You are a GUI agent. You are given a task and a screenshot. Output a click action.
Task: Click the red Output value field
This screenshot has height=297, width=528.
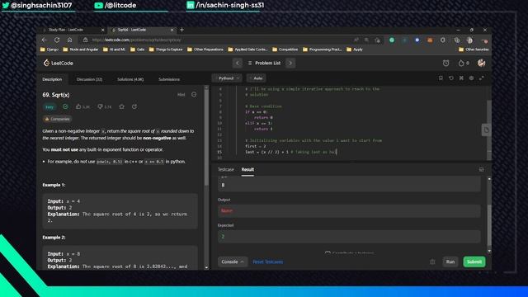pos(349,211)
